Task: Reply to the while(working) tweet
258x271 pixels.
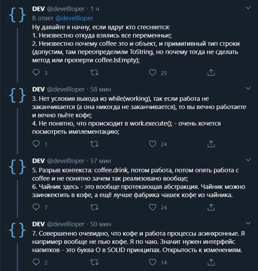Action: coord(36,144)
